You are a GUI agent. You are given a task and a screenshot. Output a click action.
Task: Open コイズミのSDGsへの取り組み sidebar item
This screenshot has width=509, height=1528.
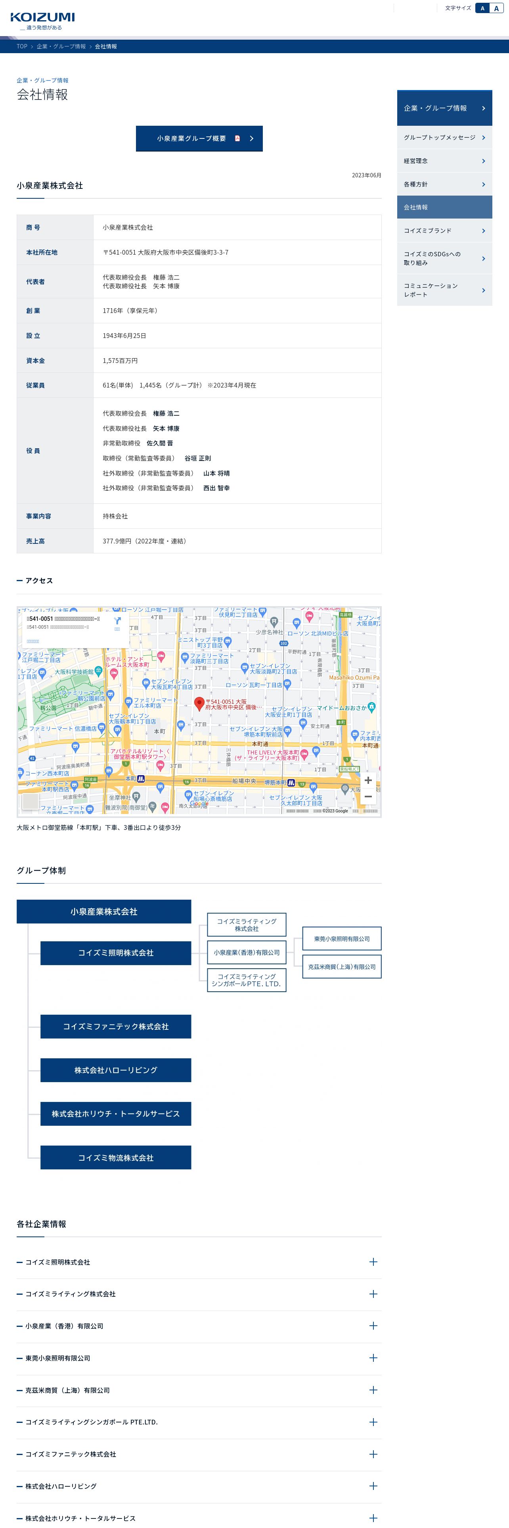[x=444, y=258]
